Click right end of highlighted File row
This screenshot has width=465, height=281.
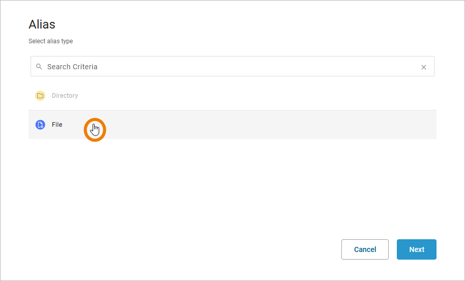tap(417, 125)
